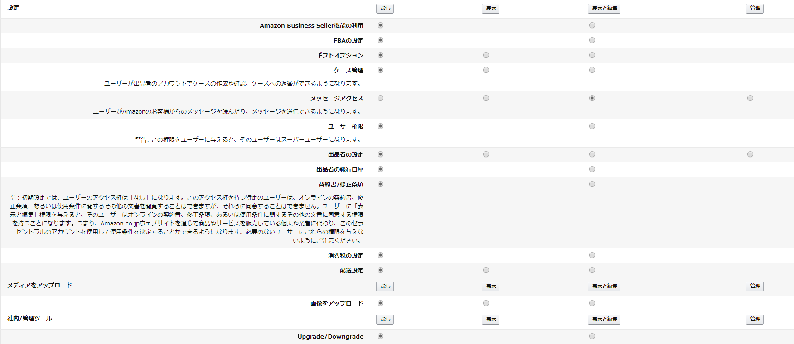Click the 表示 button in 設定 header row
This screenshot has width=794, height=344.
(x=490, y=9)
